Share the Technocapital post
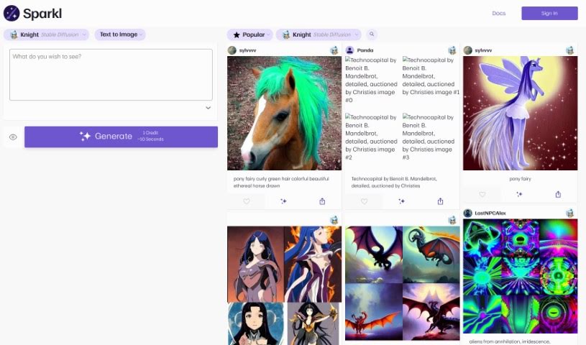Image resolution: width=586 pixels, height=345 pixels. pos(440,201)
